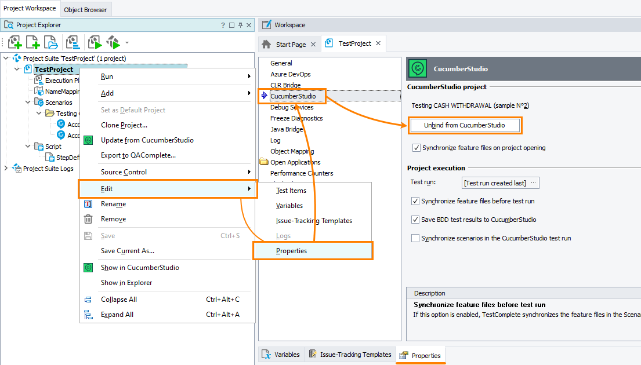Collapse the Scenarios tree node
The image size is (641, 365).
coord(27,103)
